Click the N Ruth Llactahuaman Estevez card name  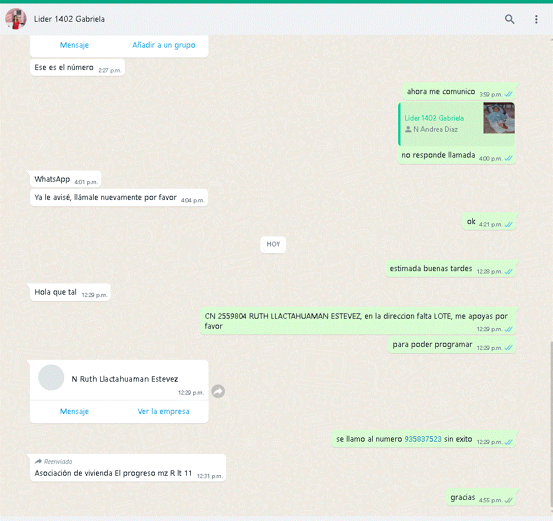pos(125,379)
